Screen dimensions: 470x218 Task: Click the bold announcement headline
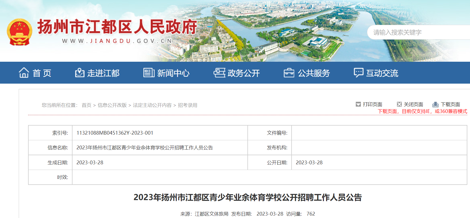[248, 197]
